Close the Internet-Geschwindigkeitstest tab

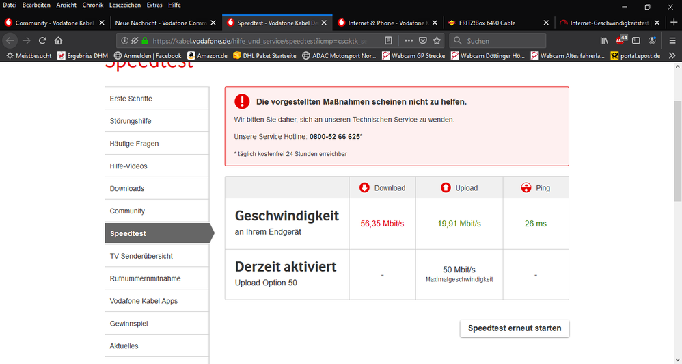[657, 23]
